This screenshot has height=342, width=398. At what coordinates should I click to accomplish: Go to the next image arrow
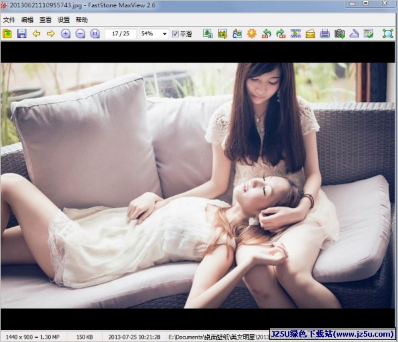coord(51,33)
